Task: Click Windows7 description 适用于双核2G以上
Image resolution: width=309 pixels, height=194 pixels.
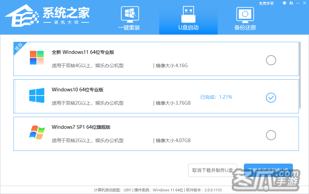Action: point(88,140)
